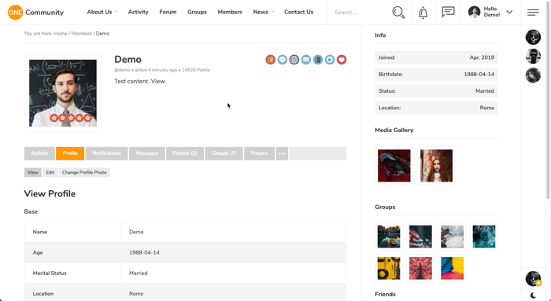Click the second avatar in right sidebar

pos(533,56)
